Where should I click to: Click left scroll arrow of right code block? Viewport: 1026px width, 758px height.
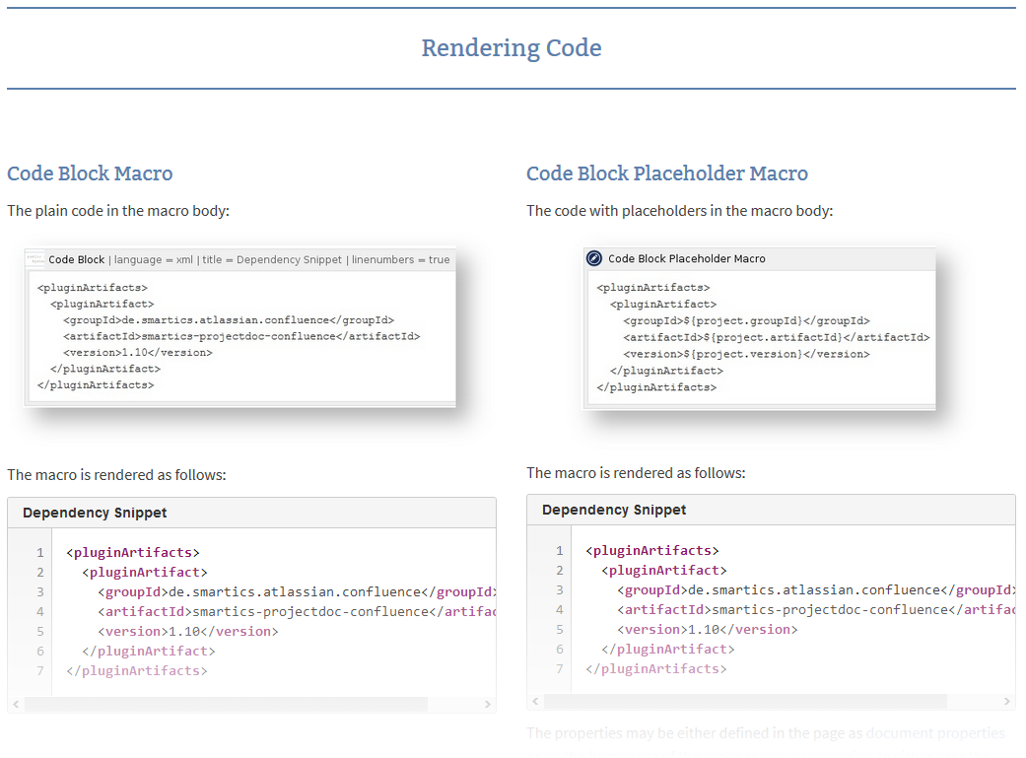tap(535, 702)
